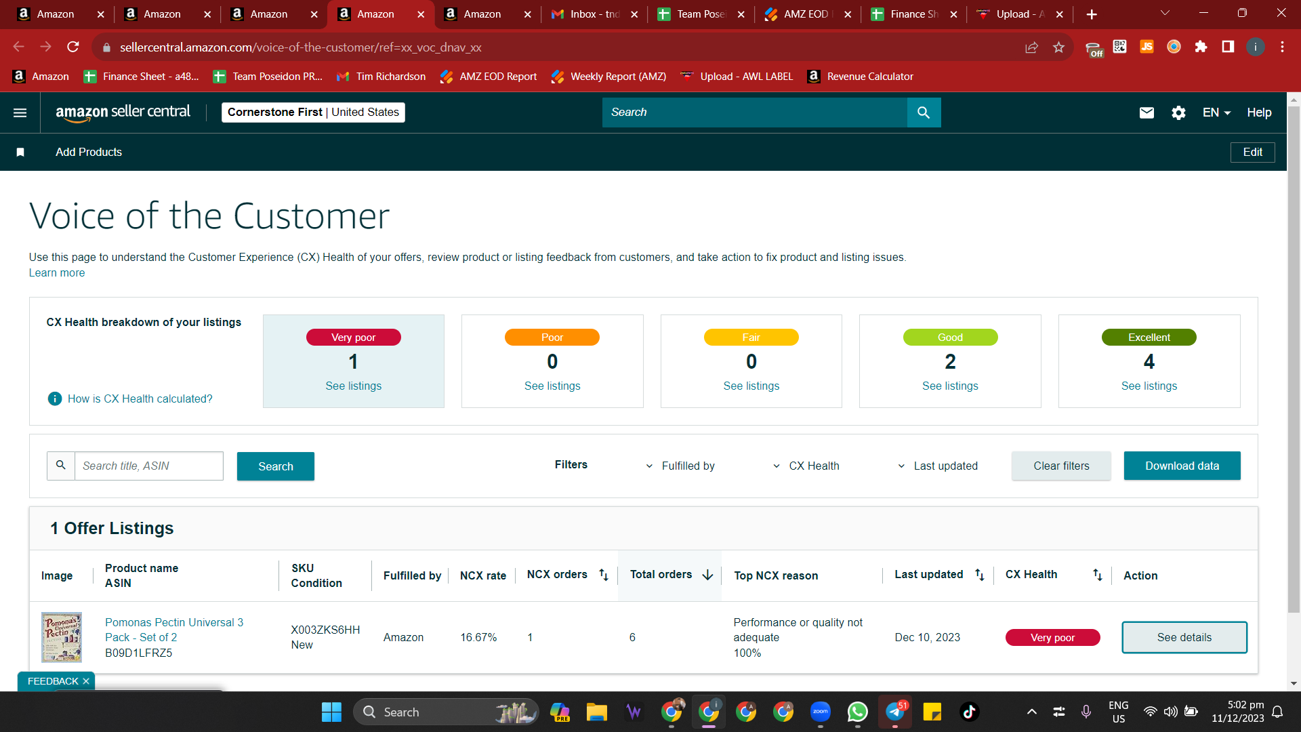The width and height of the screenshot is (1301, 732).
Task: Sort by NCX orders arrows icon
Action: (x=604, y=575)
